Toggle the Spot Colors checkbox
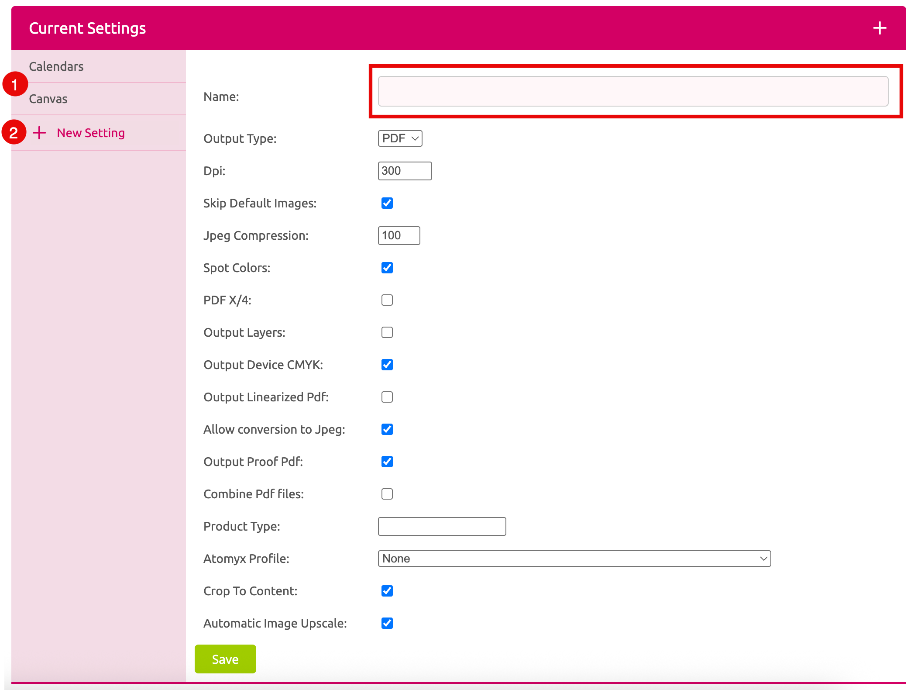Viewport: 914px width, 690px height. pos(387,268)
